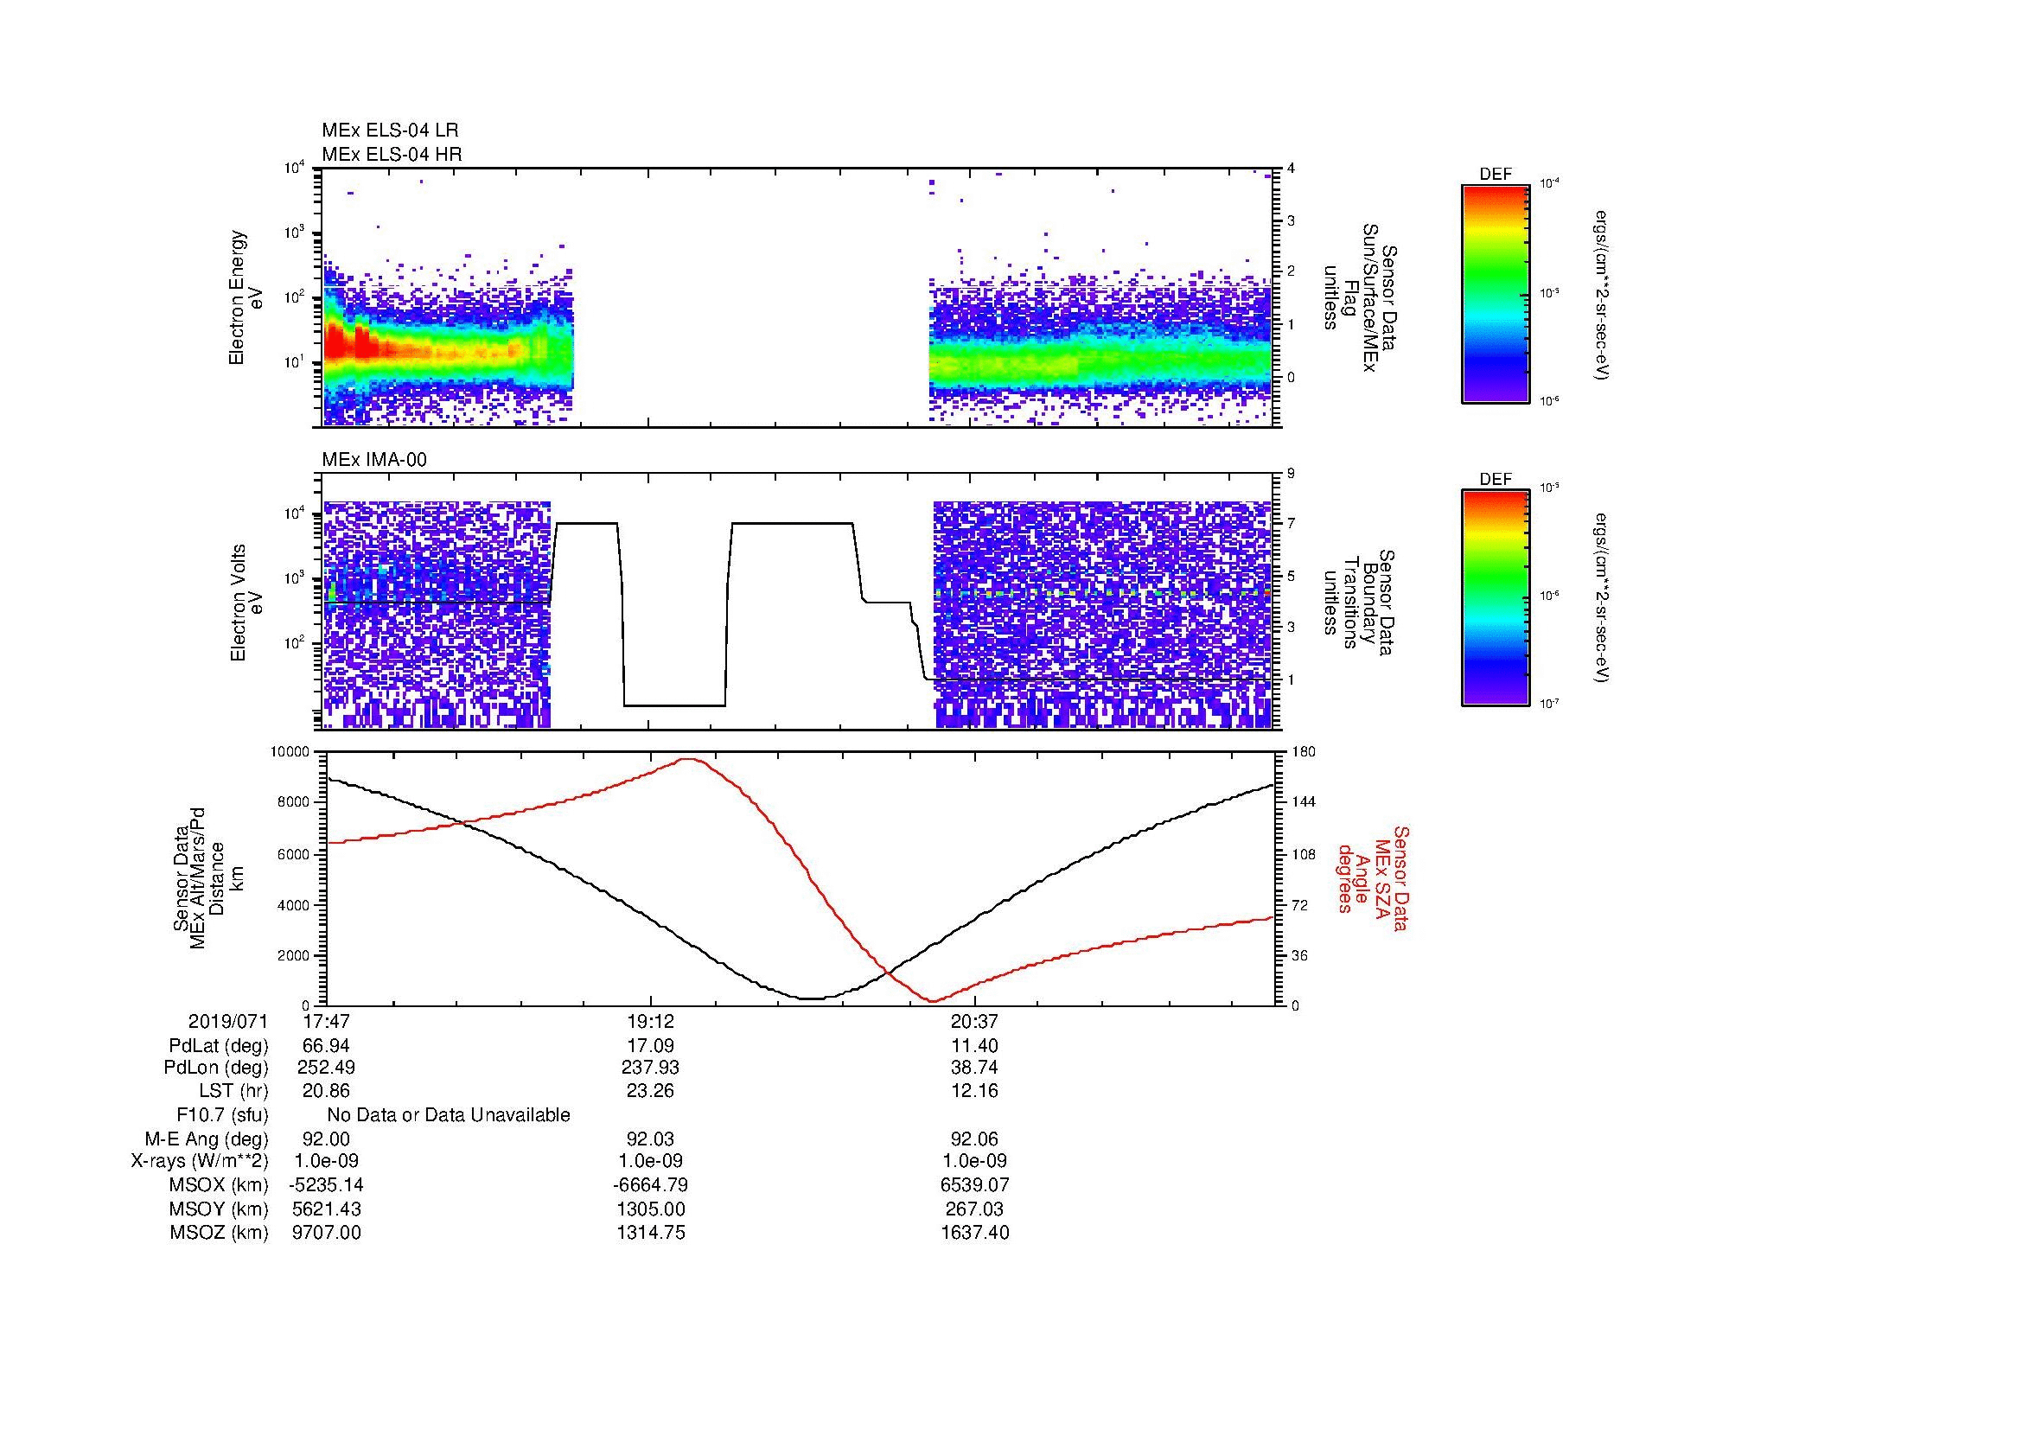The image size is (2022, 1429).
Task: Click the 'F10.7 (sfu)' row label
Action: point(222,1114)
